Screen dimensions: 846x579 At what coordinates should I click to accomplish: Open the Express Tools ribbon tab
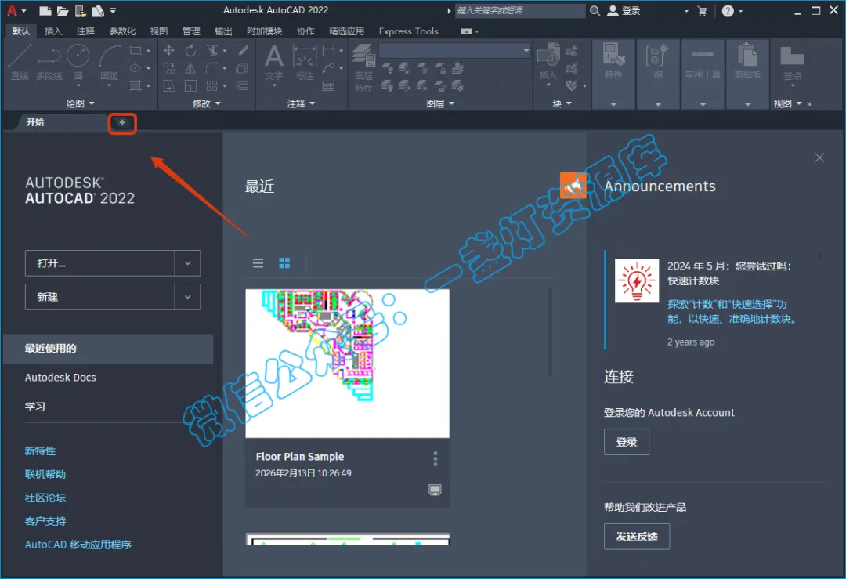[408, 31]
